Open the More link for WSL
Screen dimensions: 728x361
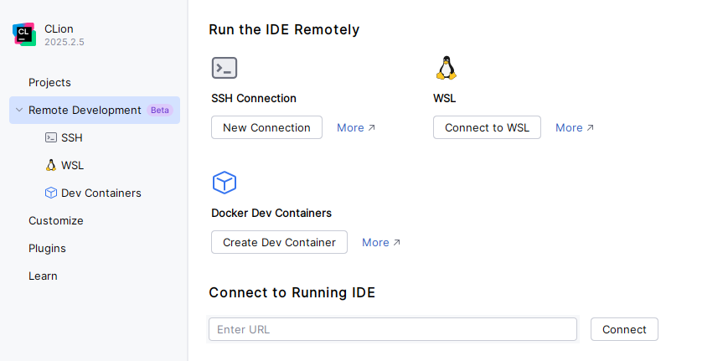click(575, 127)
